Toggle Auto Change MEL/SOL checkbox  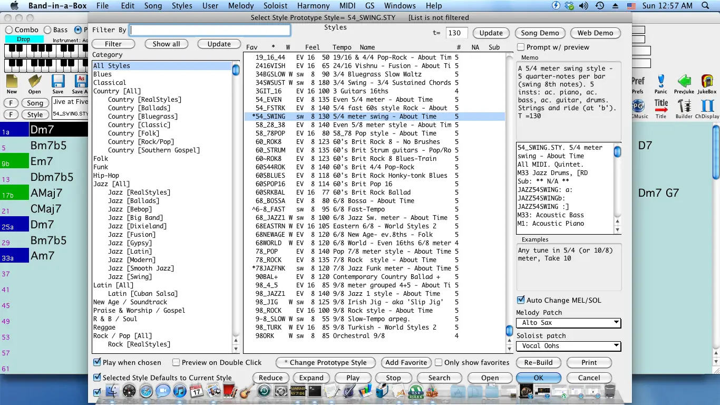[x=521, y=300]
